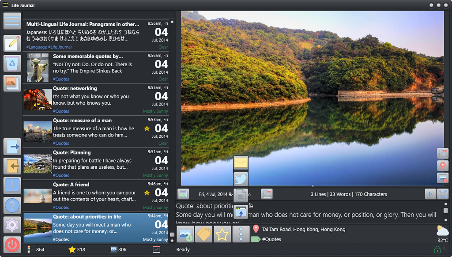Image resolution: width=452 pixels, height=257 pixels.
Task: Open the photo gallery sidebar icon
Action: click(x=12, y=83)
